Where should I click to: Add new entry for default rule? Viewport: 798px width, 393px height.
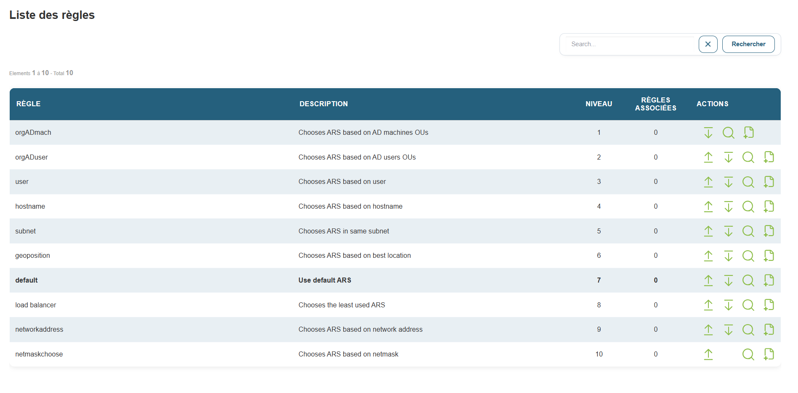point(769,280)
